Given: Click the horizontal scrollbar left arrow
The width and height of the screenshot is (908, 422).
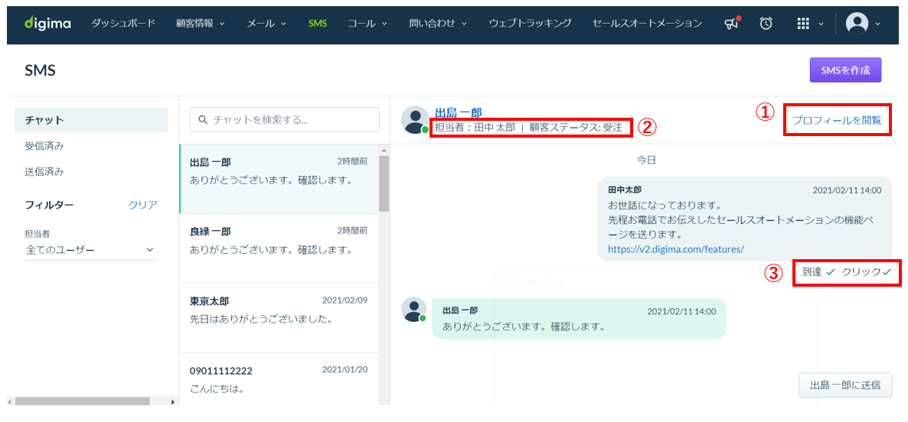Looking at the screenshot, I should click(11, 401).
